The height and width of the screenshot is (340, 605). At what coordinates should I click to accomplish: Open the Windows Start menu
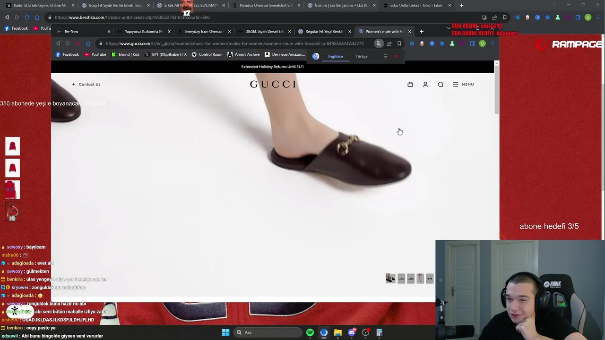click(225, 332)
